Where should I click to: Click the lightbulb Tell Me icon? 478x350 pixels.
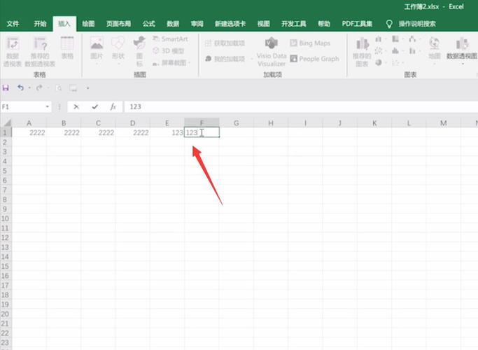389,24
